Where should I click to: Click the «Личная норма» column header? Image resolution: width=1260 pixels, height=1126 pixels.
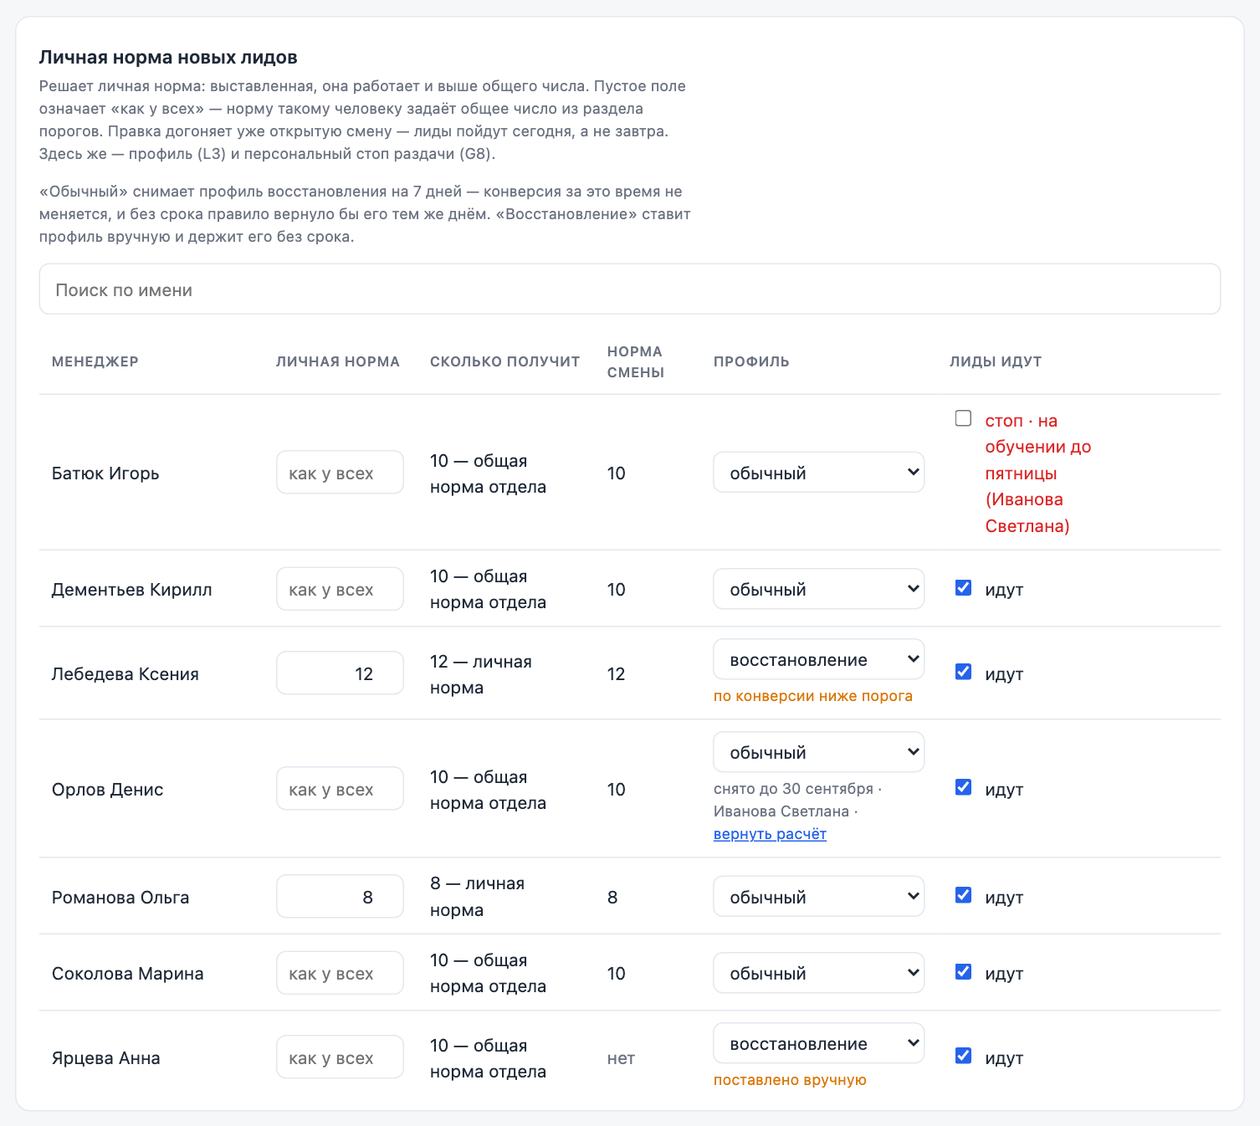[338, 361]
